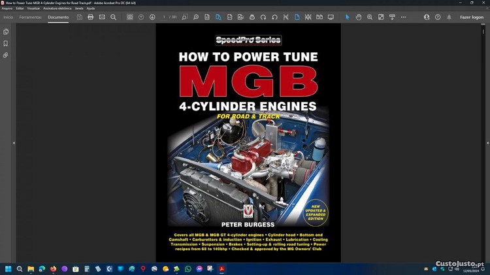Expand the left navigation pane arrow

click(x=13, y=143)
